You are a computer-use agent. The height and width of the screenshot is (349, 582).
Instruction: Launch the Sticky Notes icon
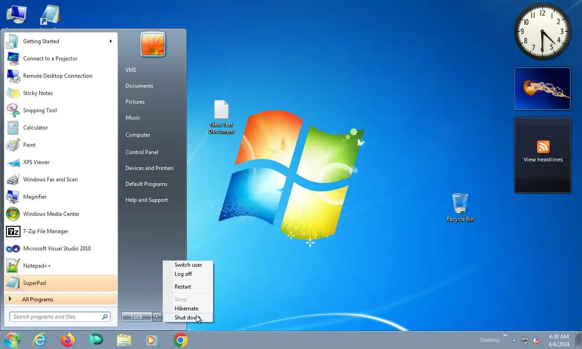tap(13, 93)
